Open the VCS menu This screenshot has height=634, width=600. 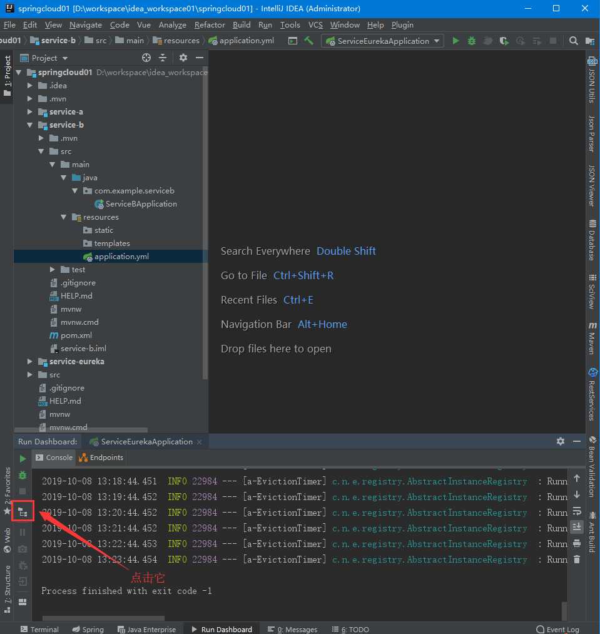[x=315, y=24]
